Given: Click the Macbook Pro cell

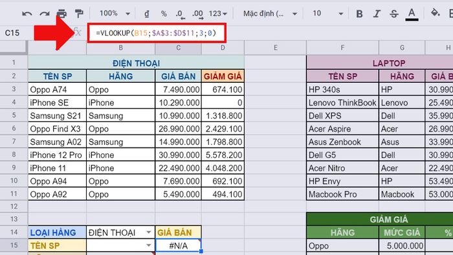Looking at the screenshot, I should point(342,194).
